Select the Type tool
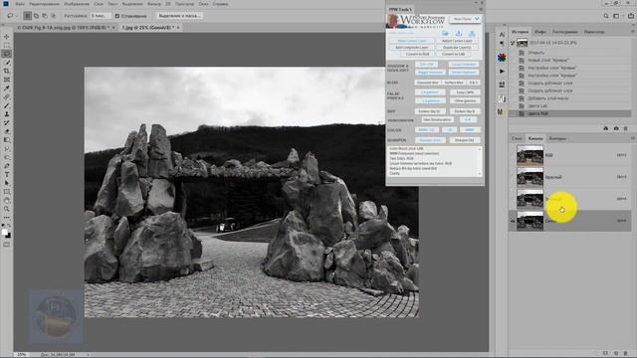Screen dimensions: 637x358 click(7, 175)
